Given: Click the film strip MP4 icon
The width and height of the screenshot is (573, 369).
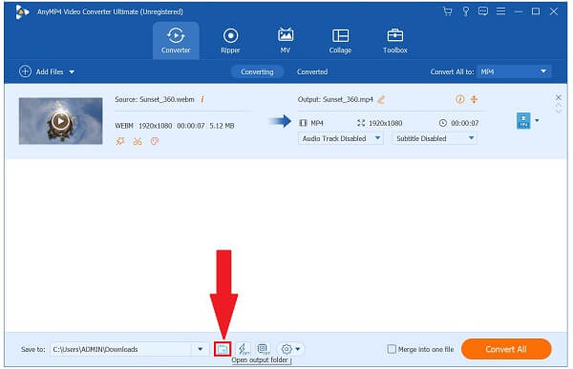Looking at the screenshot, I should 303,123.
